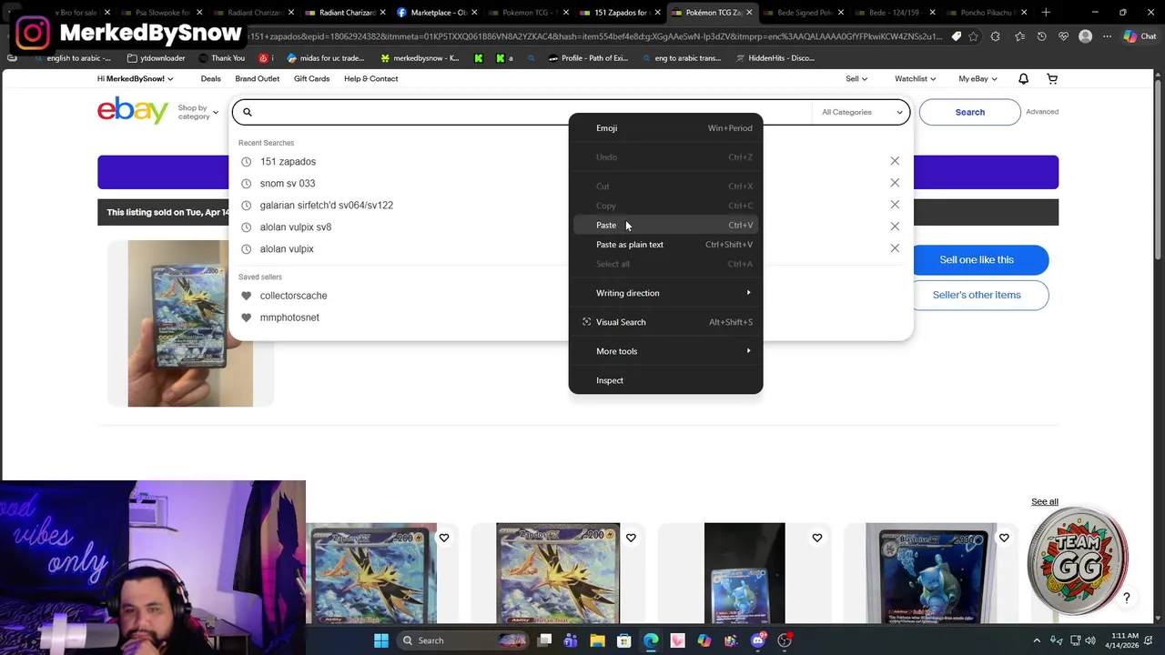Open the browser history clock icon

(1041, 36)
